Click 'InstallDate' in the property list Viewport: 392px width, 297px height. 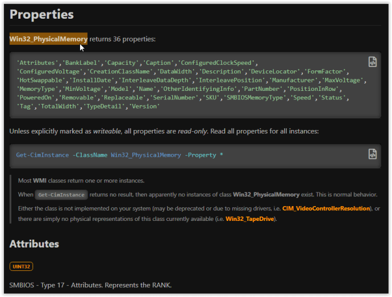[91, 80]
